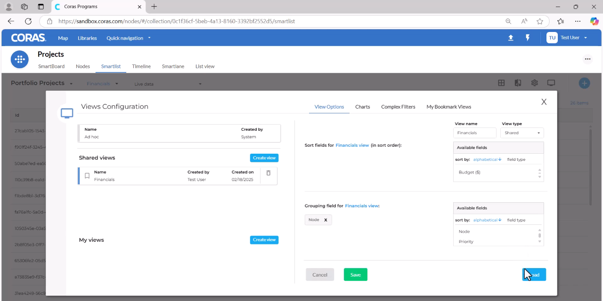Click the View name input field
603x301 pixels.
click(475, 133)
